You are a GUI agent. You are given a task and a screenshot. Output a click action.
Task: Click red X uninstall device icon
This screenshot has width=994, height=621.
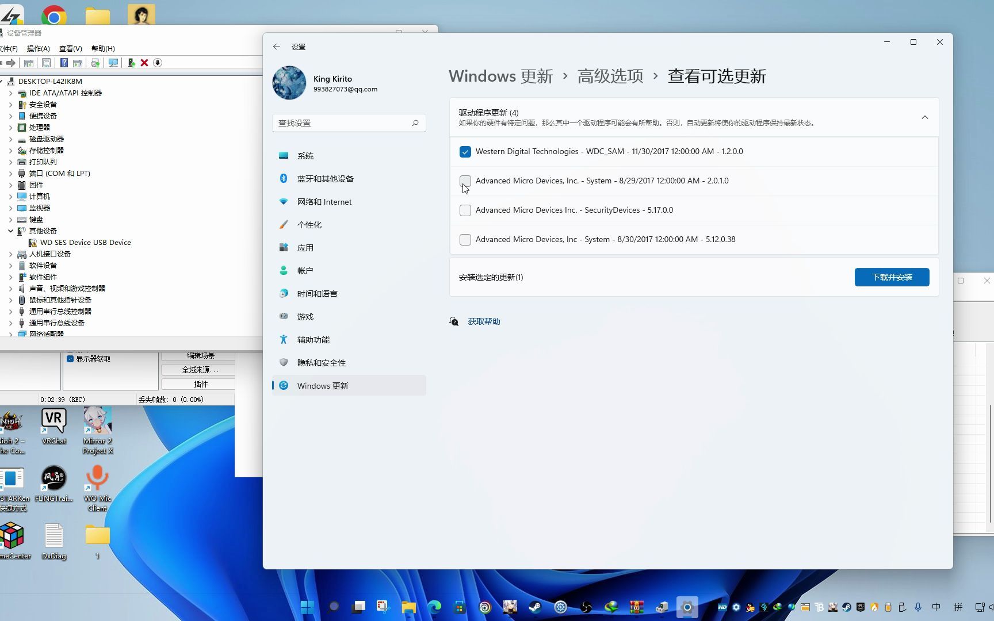pyautogui.click(x=144, y=63)
